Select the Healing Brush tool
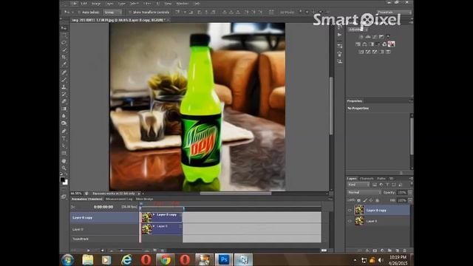 click(x=64, y=72)
